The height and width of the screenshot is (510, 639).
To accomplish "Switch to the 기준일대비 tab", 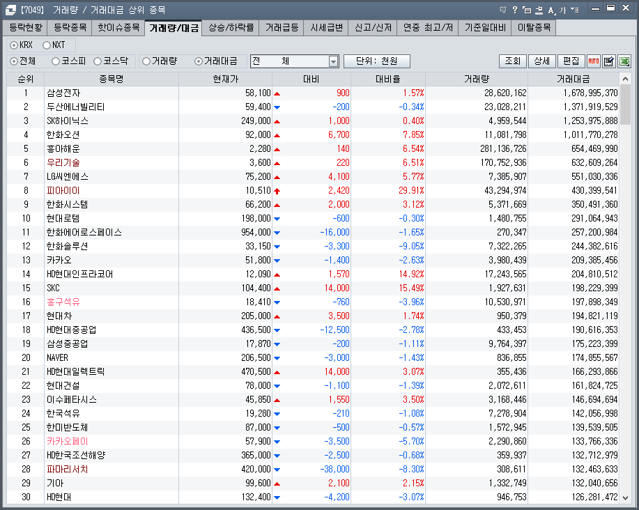I will [x=485, y=28].
